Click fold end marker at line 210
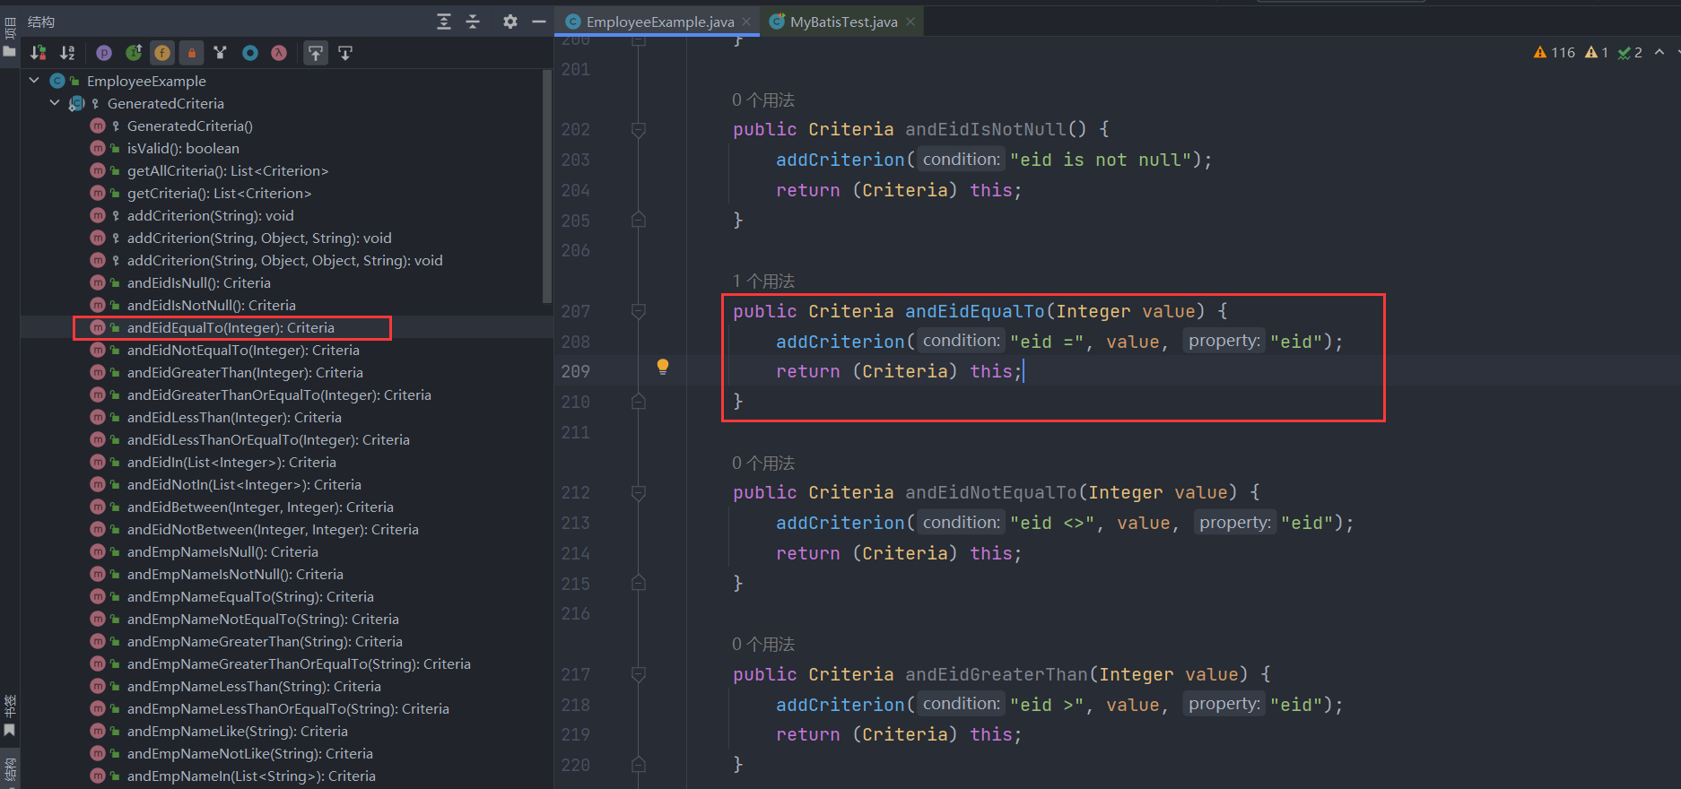This screenshot has width=1681, height=789. click(639, 402)
